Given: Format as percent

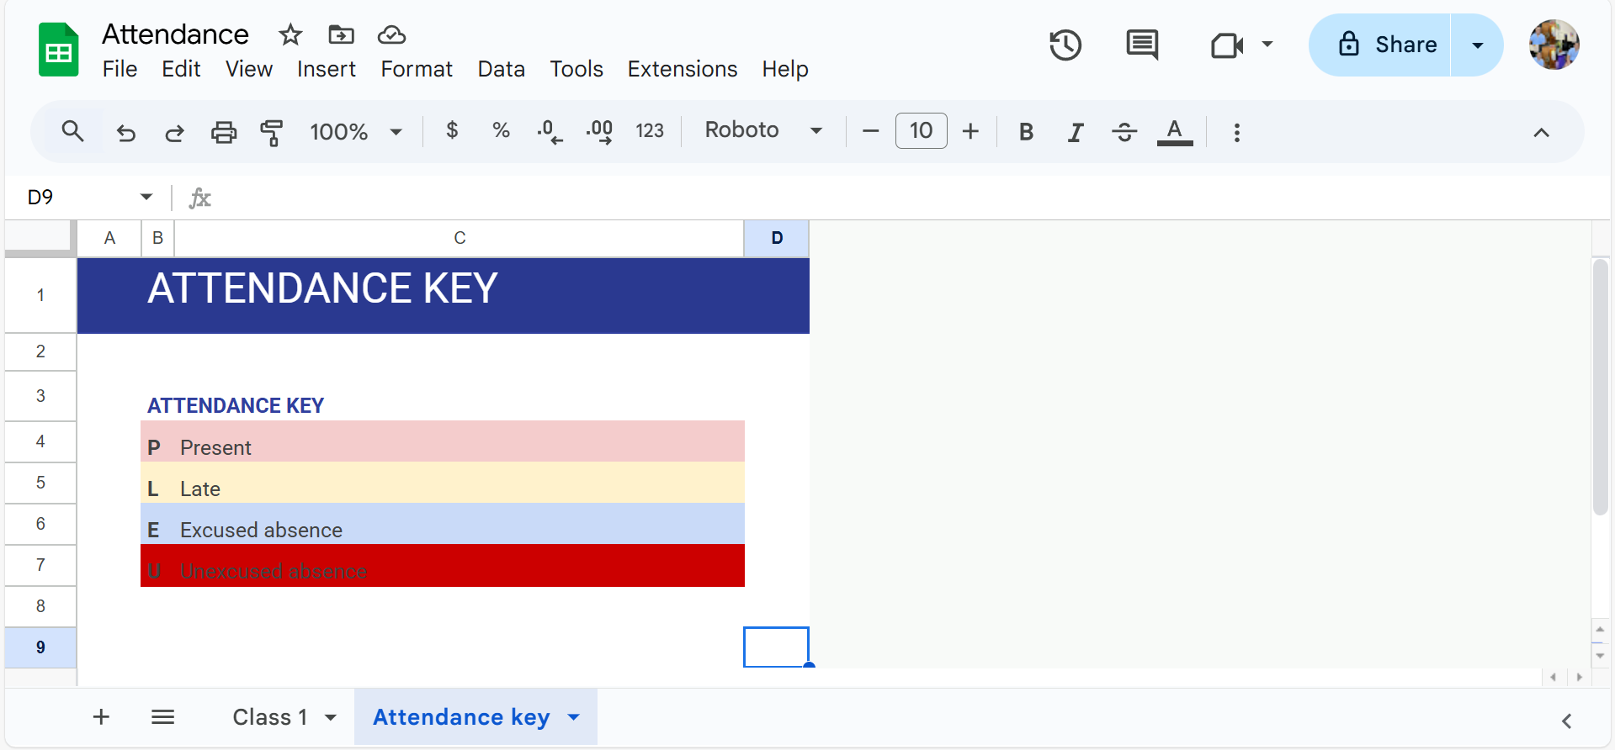Looking at the screenshot, I should click(x=501, y=130).
